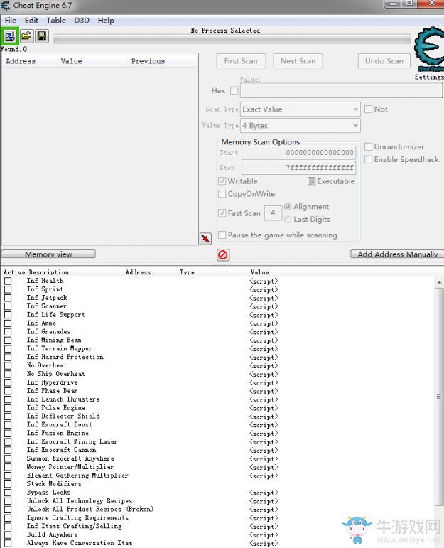Activate the No Overheat checkbox
Image resolution: width=444 pixels, height=548 pixels.
[x=8, y=365]
